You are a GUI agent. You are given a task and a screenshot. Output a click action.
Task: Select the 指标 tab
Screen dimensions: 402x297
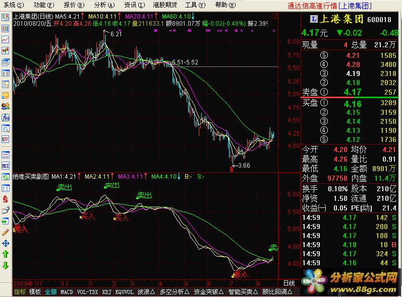tap(20, 292)
